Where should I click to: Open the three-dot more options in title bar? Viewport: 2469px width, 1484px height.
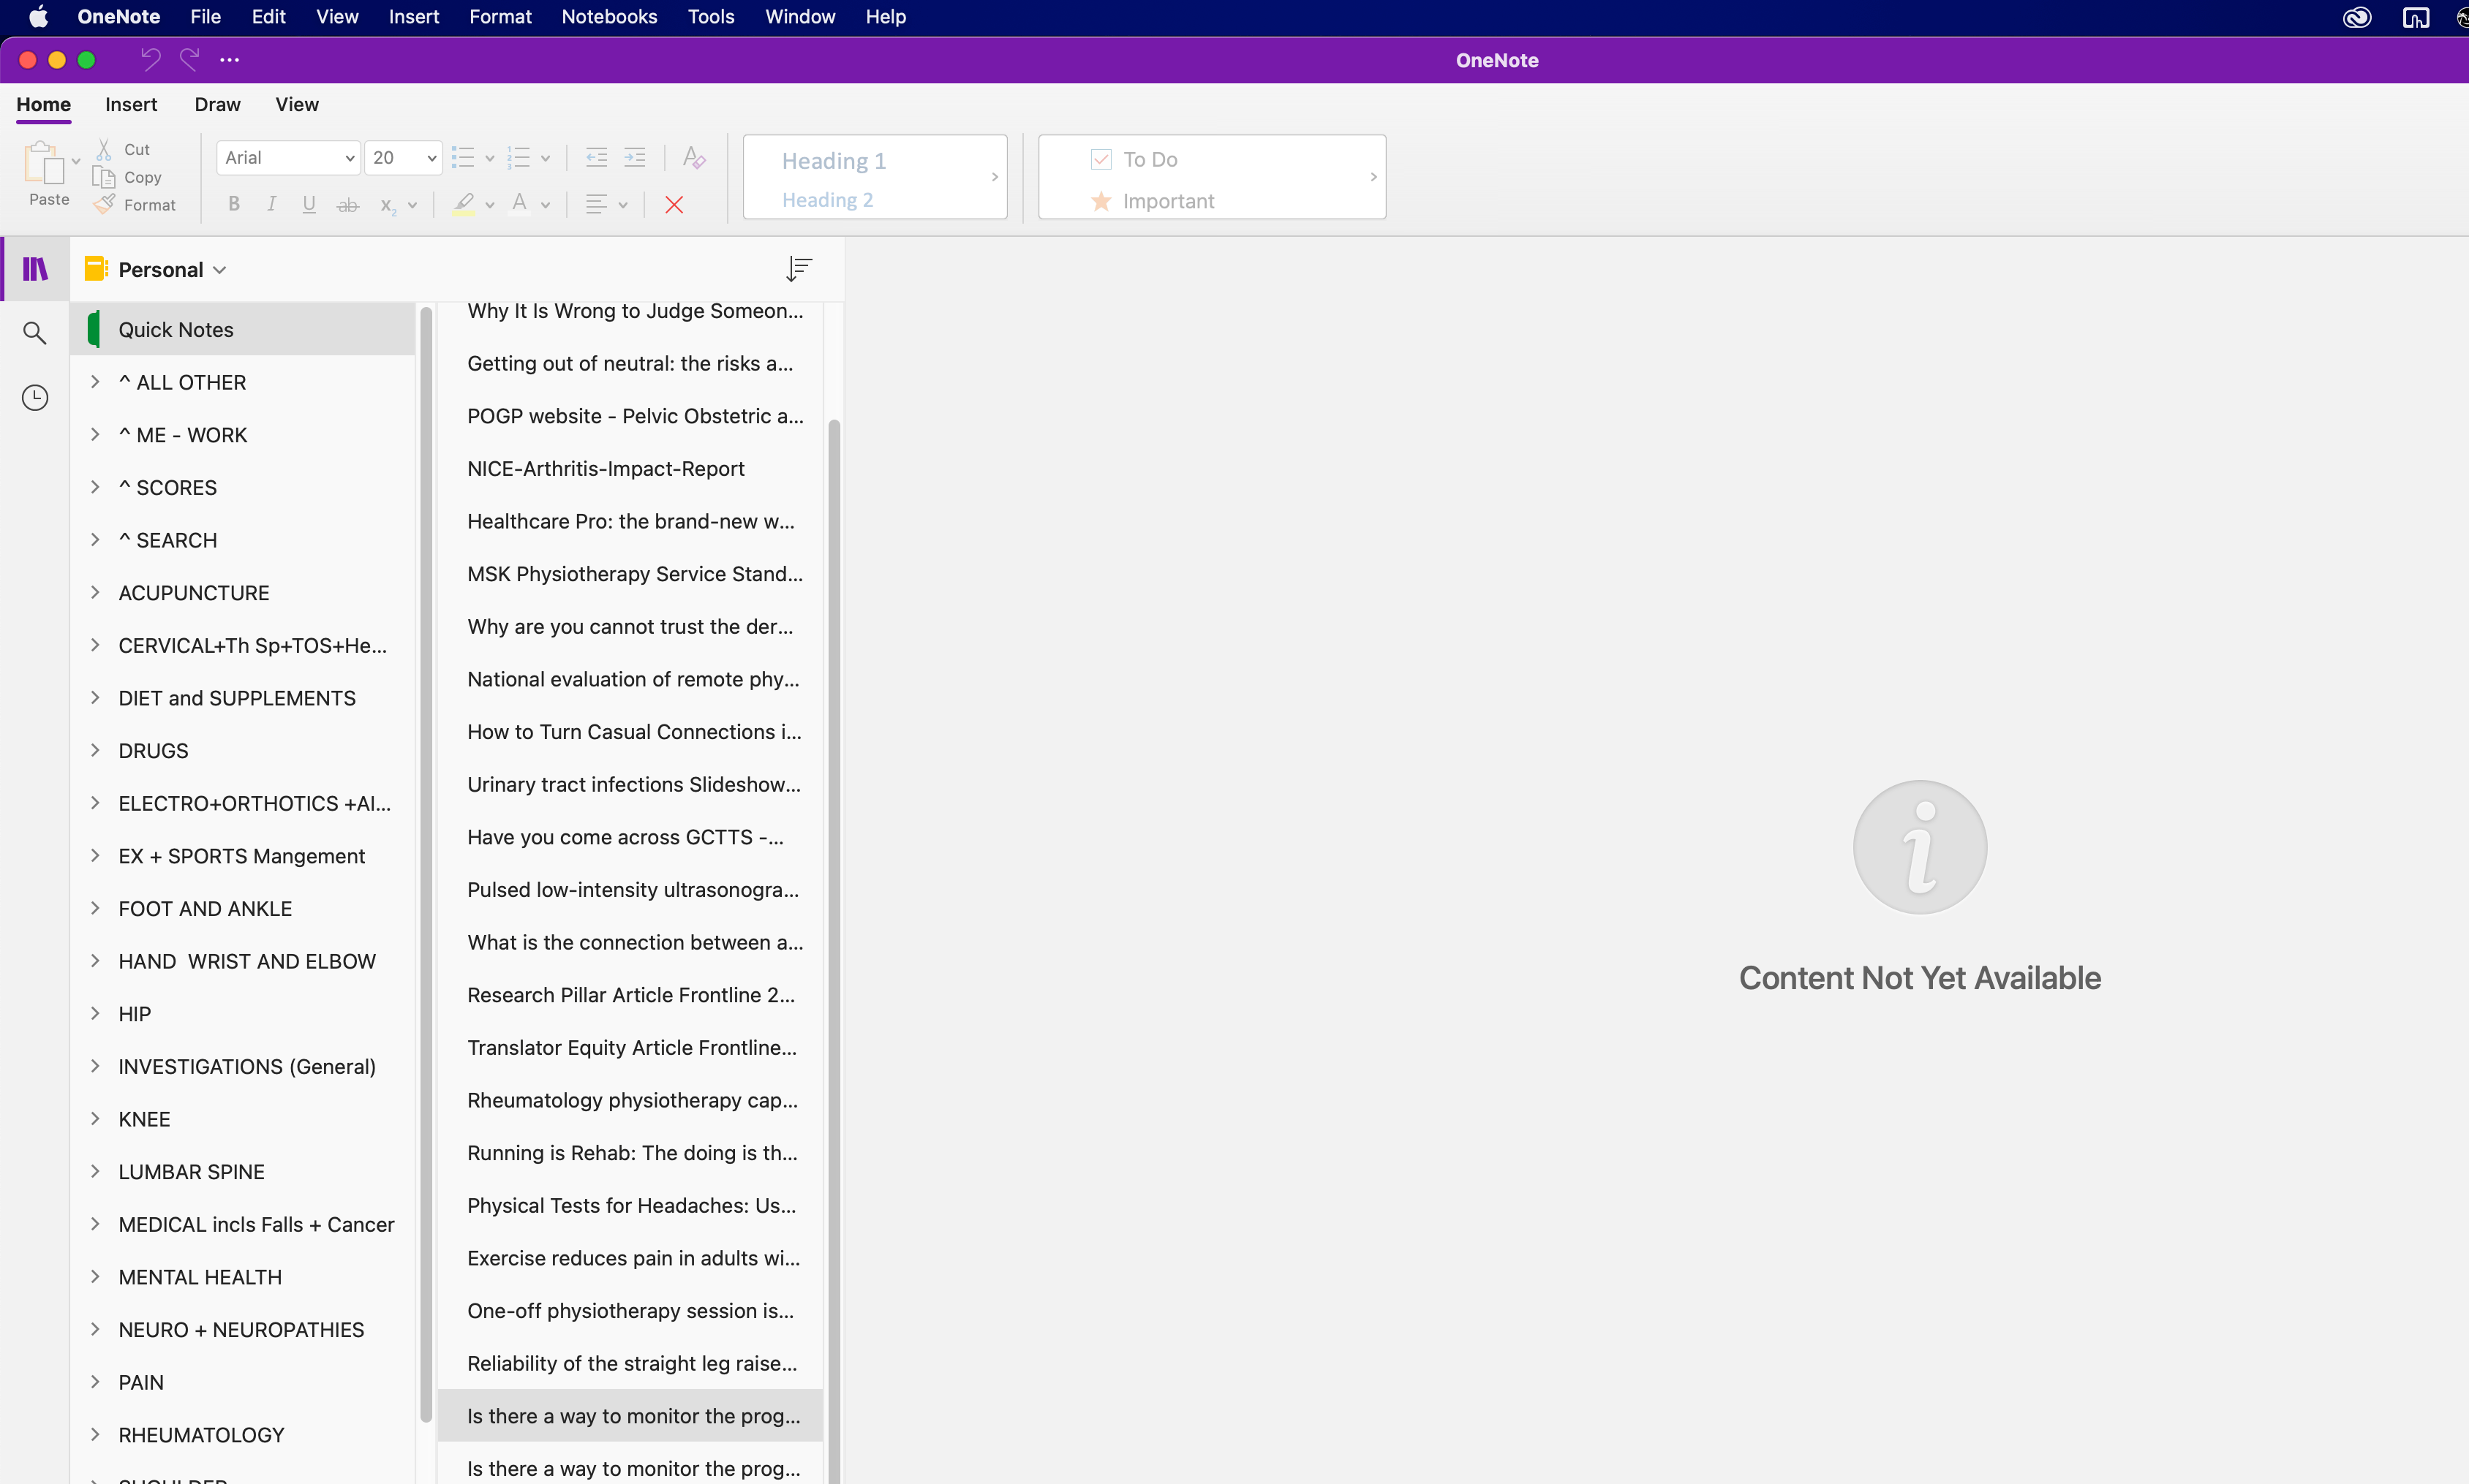click(x=229, y=60)
